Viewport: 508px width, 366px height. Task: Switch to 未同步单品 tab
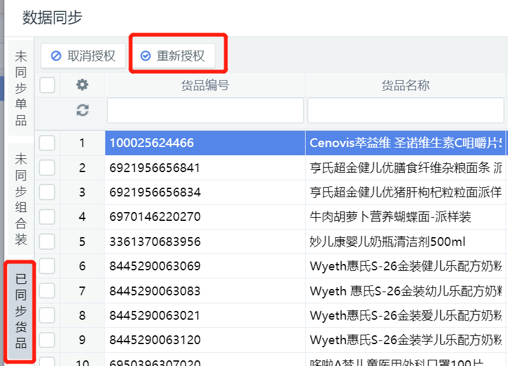(x=21, y=88)
